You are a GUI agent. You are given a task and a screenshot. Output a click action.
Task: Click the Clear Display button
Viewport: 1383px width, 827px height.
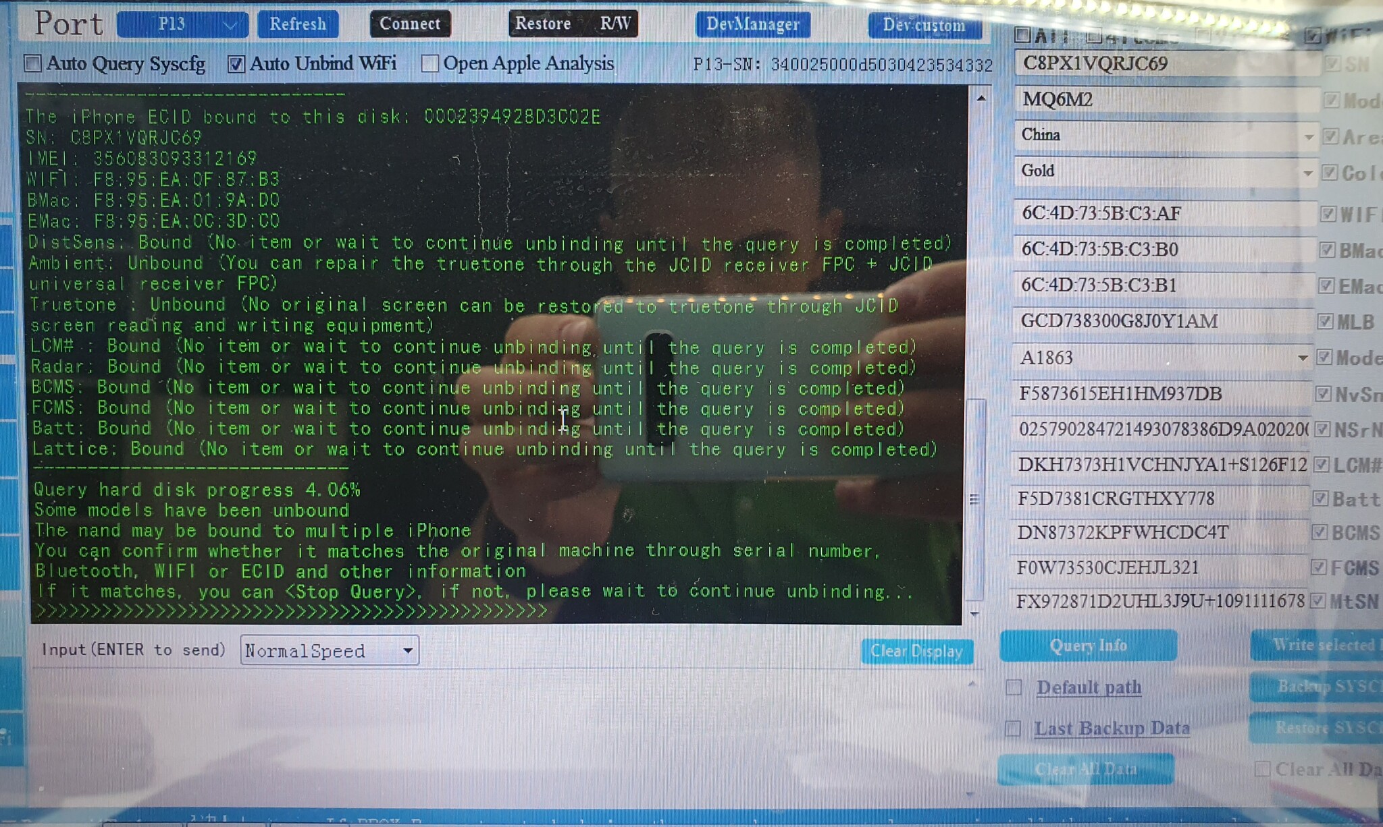click(917, 652)
